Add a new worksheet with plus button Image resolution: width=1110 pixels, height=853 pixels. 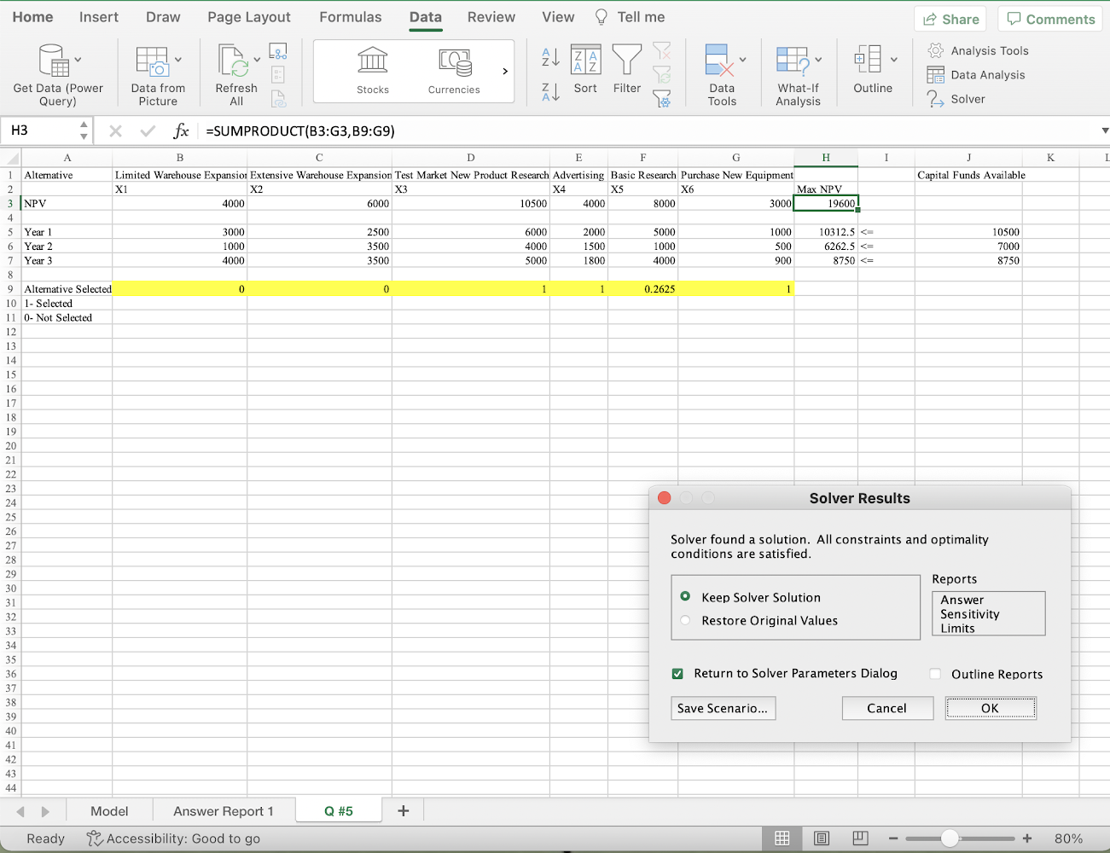click(x=403, y=810)
